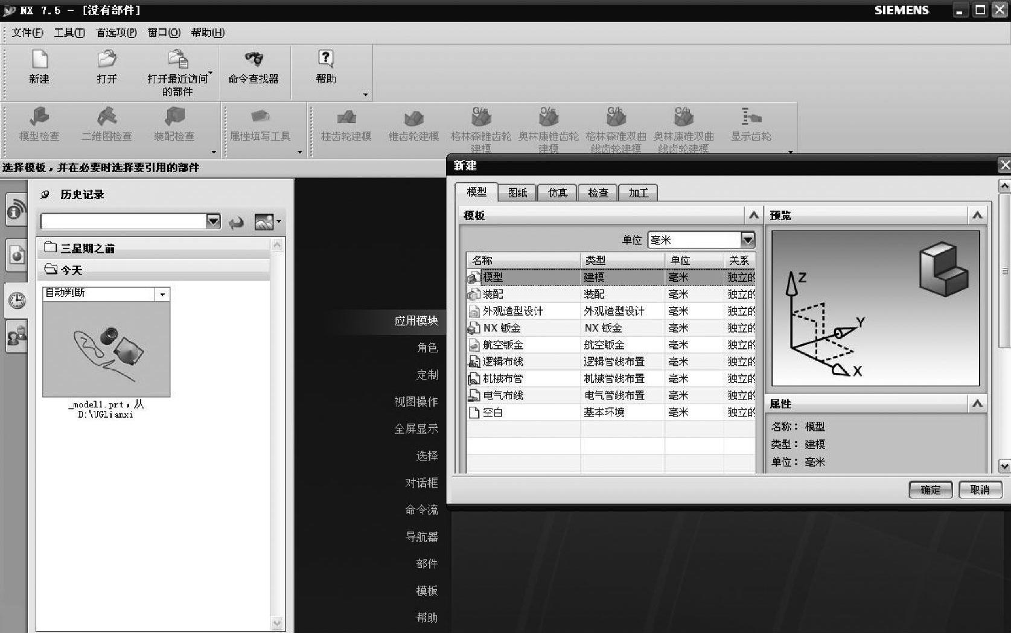Collapse the 模板 template section
The width and height of the screenshot is (1011, 633).
(x=753, y=215)
